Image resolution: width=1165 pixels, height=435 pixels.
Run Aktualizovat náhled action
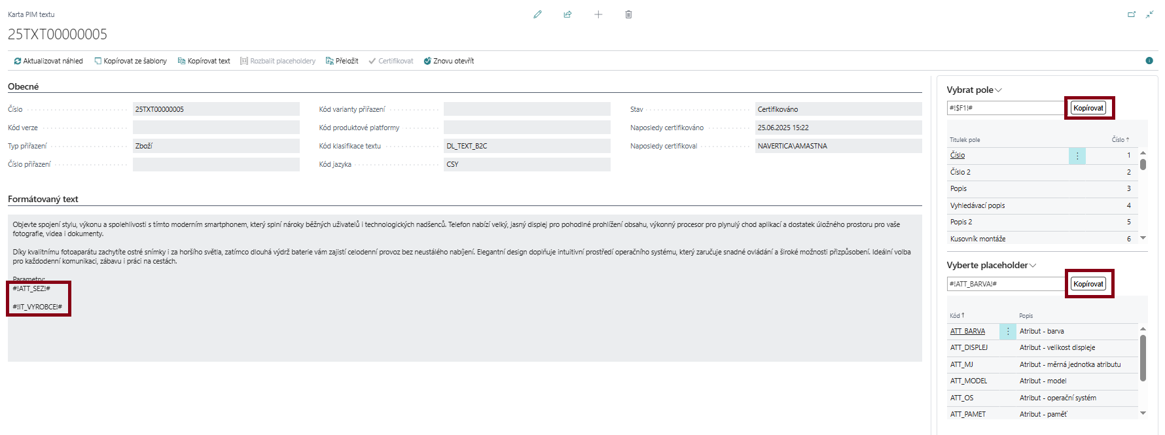48,61
